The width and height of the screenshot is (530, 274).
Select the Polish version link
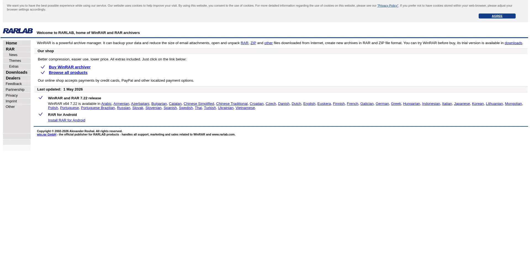coord(53,108)
